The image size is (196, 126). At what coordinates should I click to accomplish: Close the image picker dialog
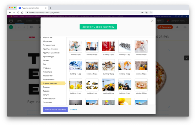pyautogui.click(x=152, y=21)
